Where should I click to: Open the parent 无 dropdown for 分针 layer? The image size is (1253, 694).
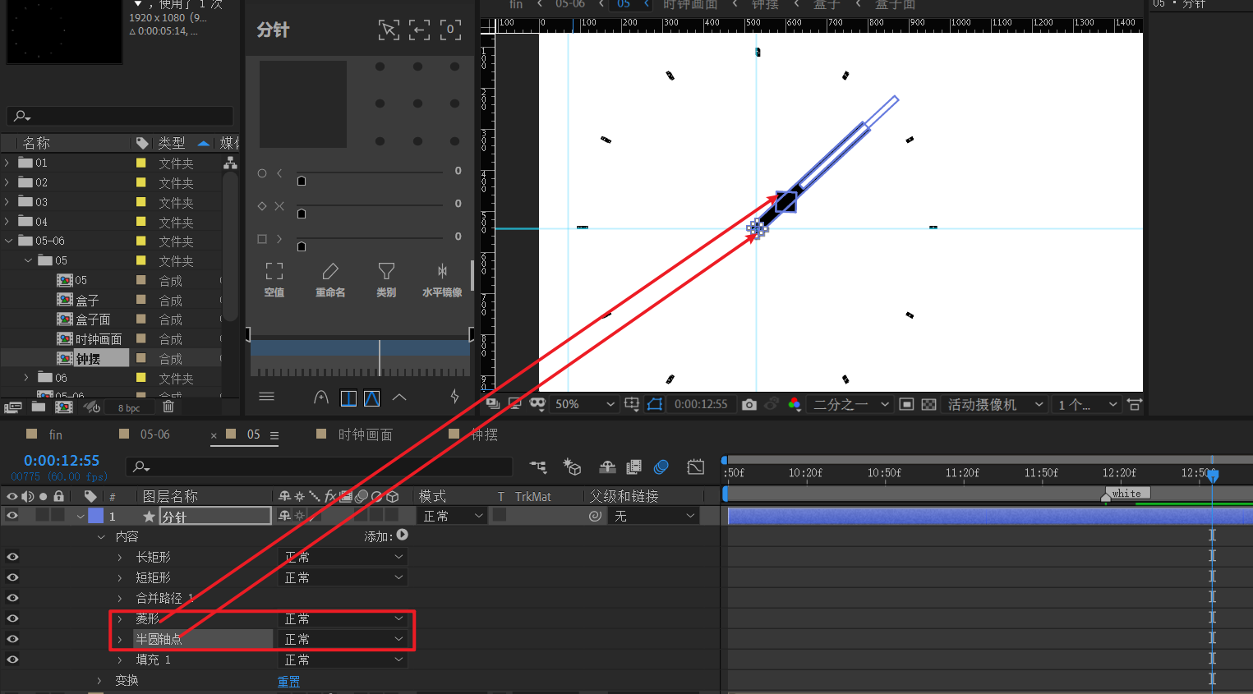pos(655,516)
